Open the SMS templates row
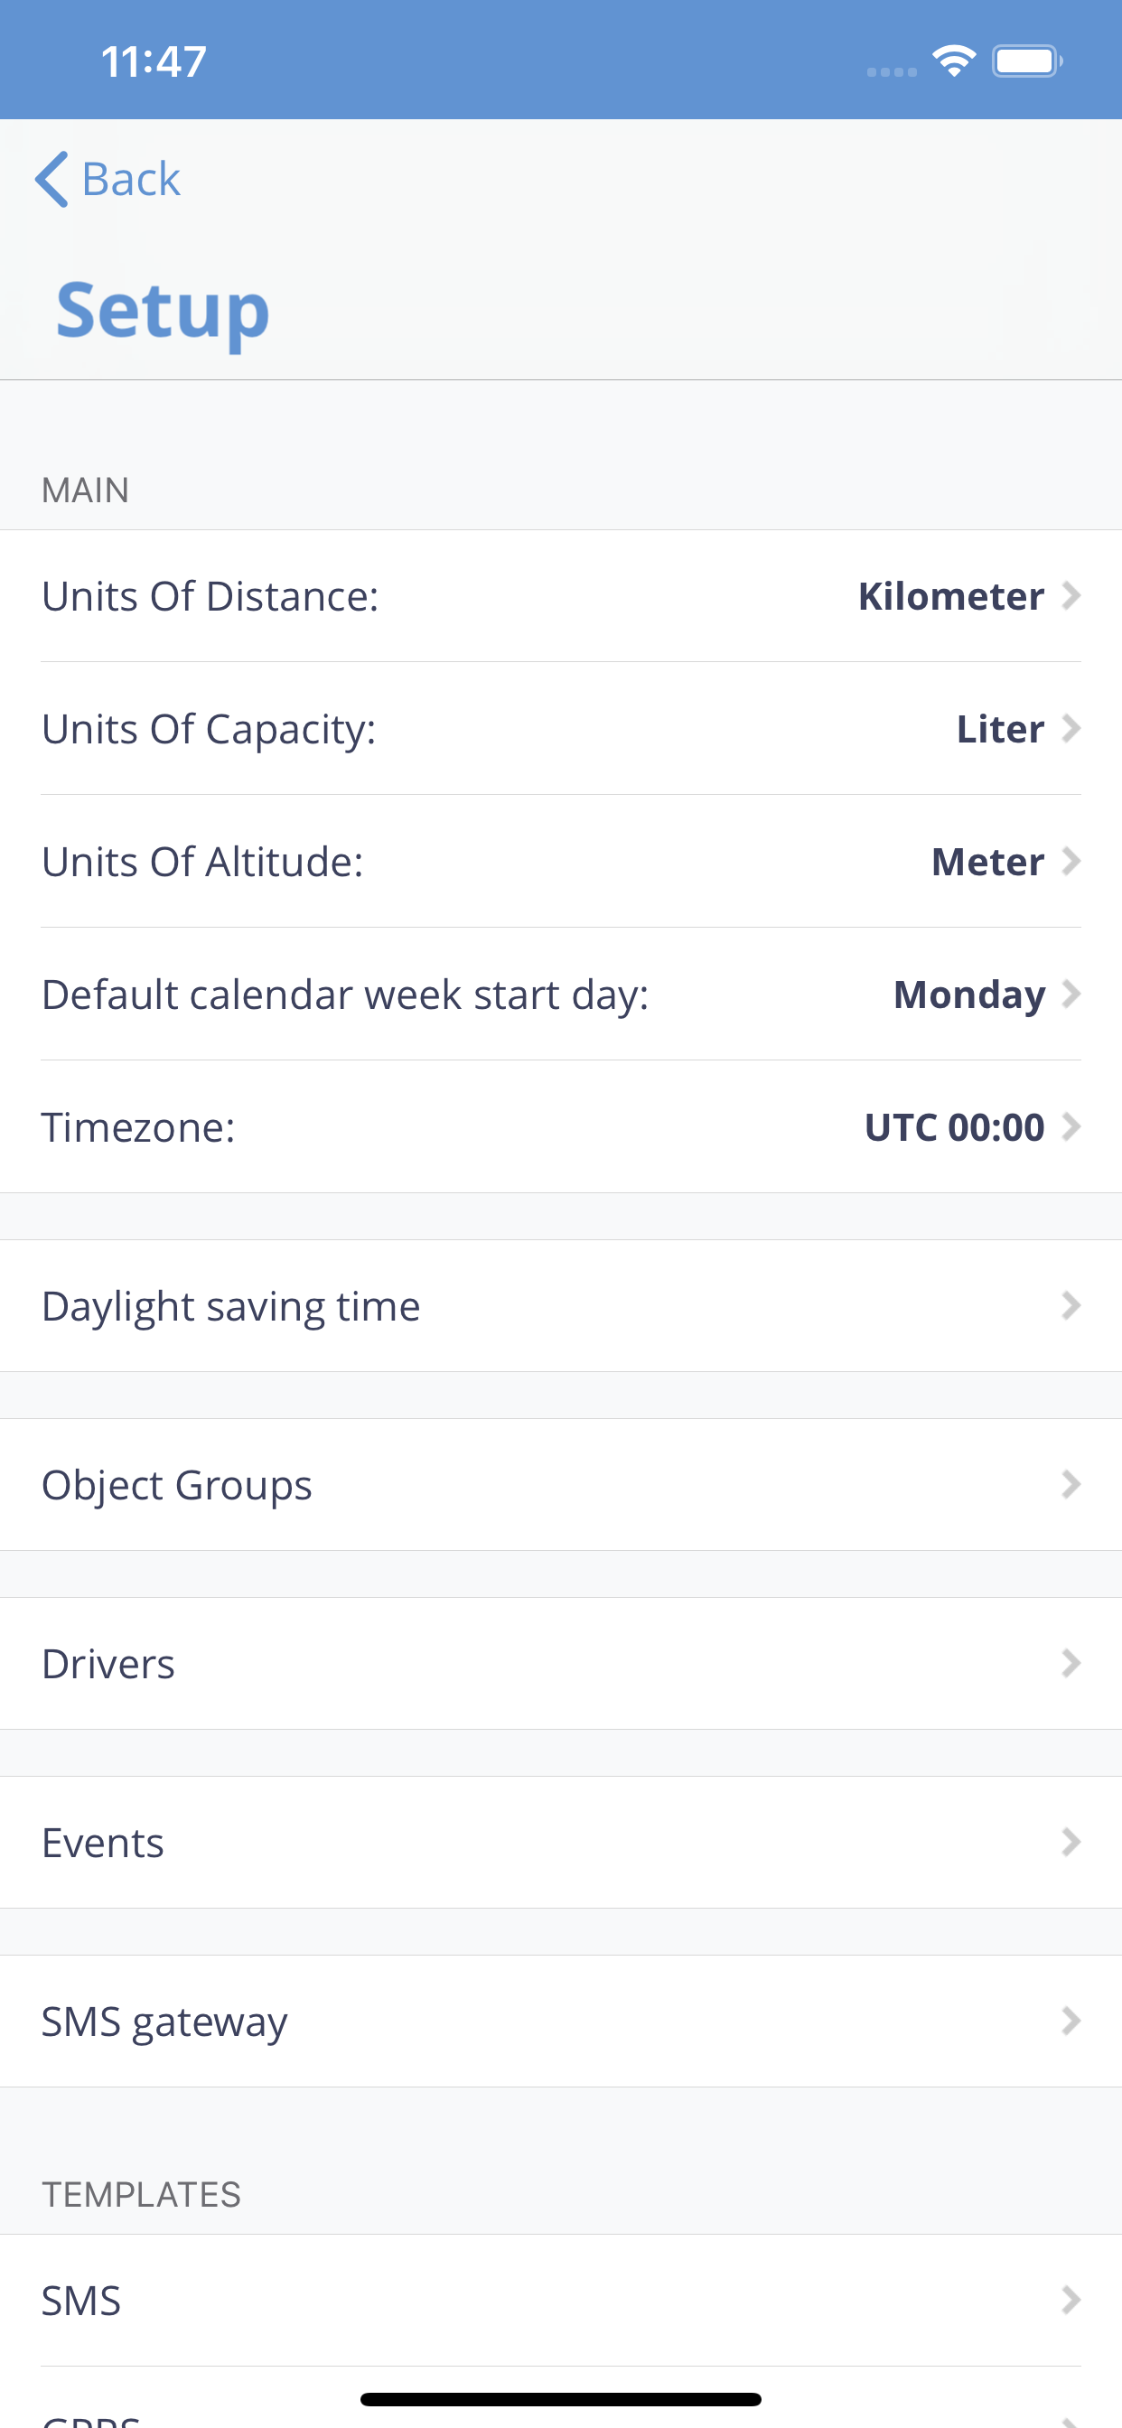Viewport: 1122px width, 2428px height. pyautogui.click(x=561, y=2301)
